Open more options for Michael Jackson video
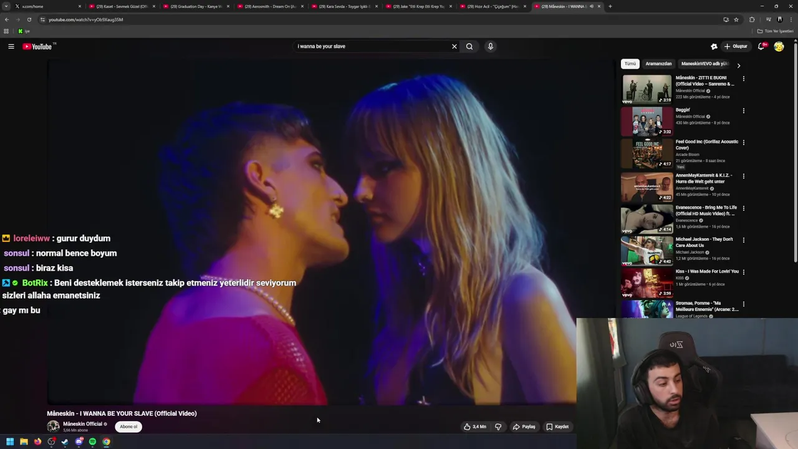The image size is (798, 449). tap(743, 240)
